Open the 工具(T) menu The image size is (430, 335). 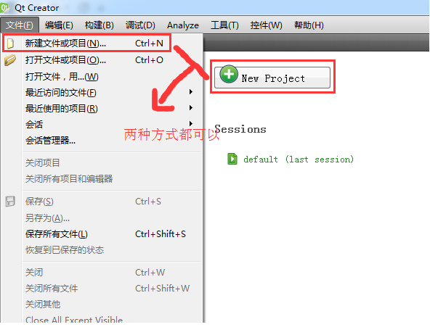224,25
